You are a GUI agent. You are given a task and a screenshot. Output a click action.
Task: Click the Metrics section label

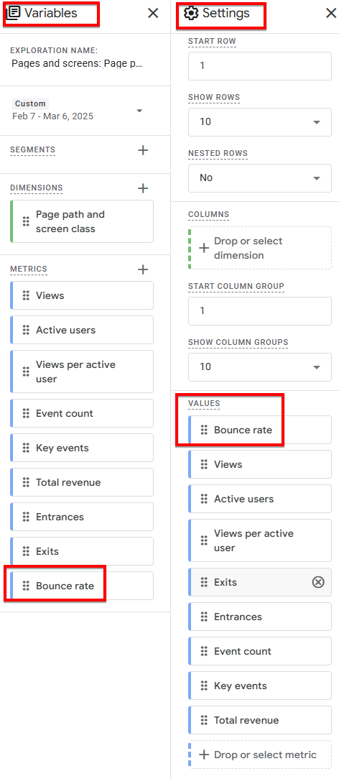[28, 269]
